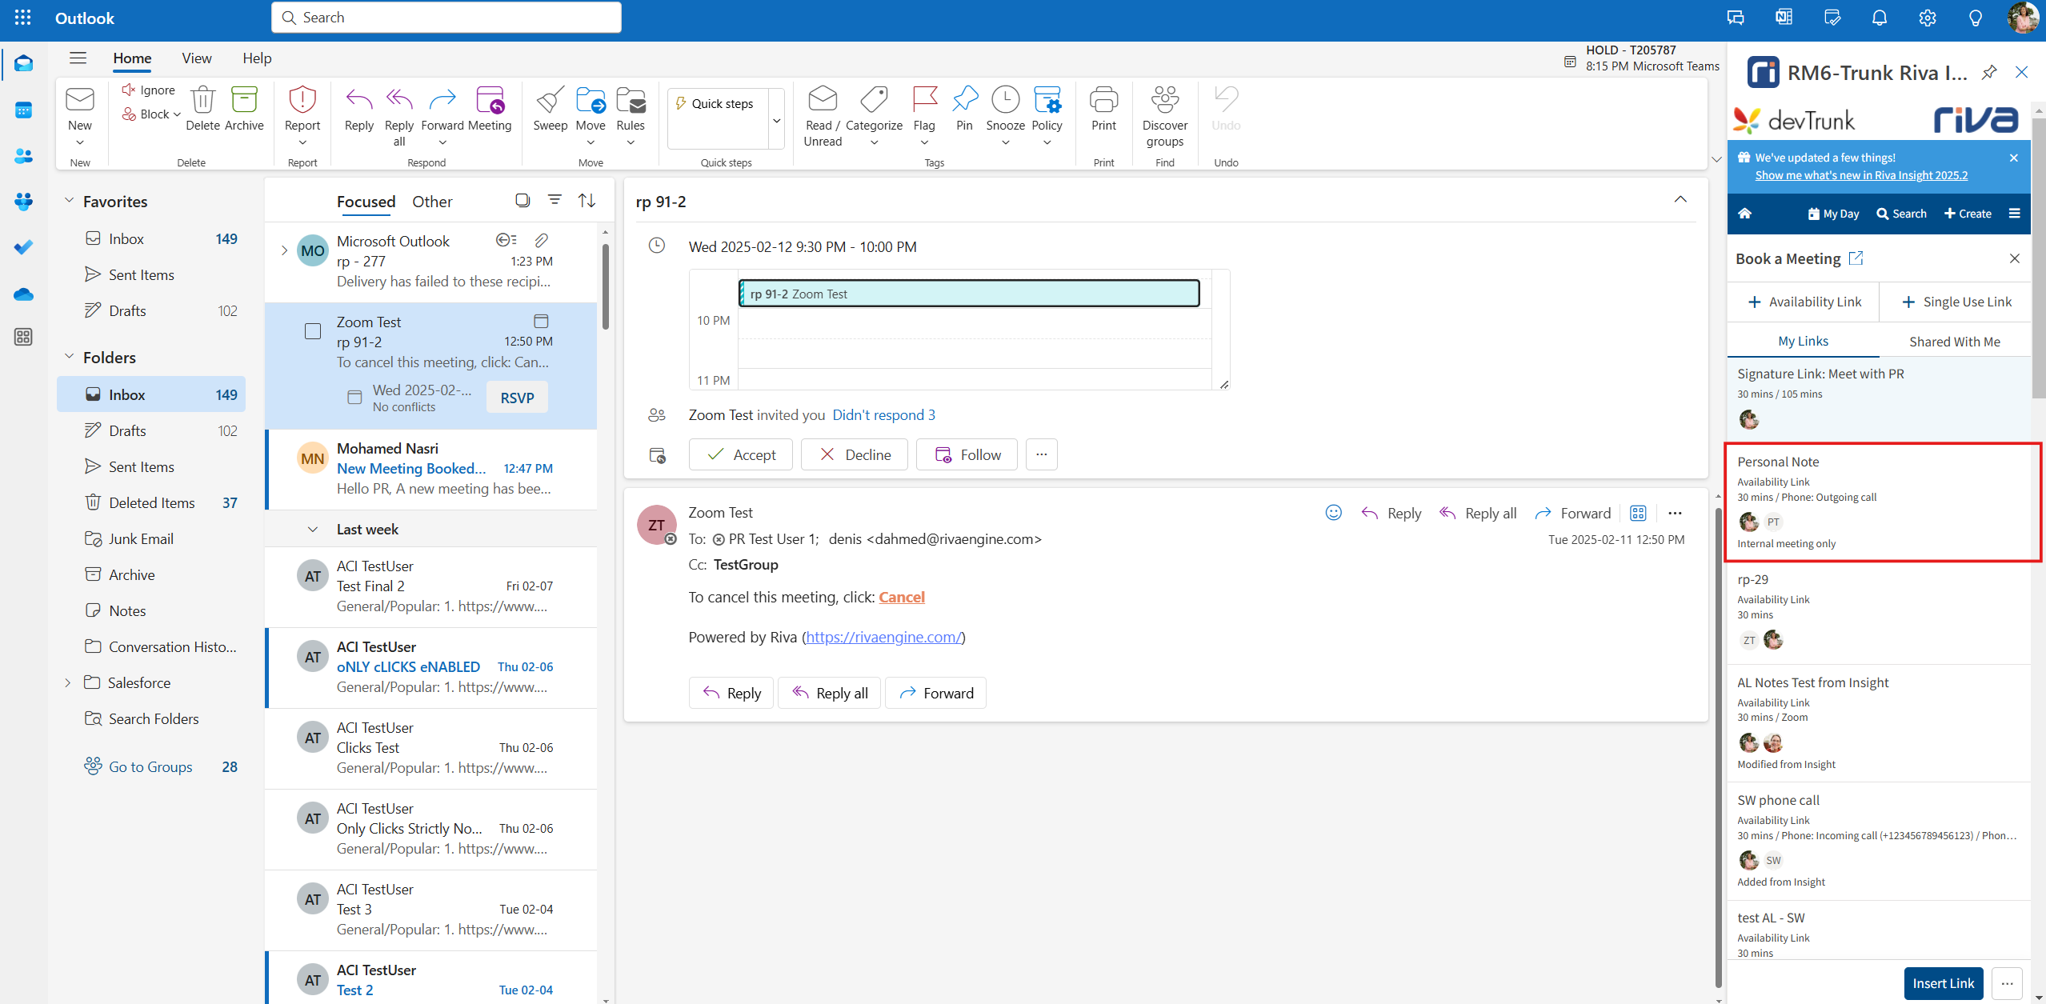
Task: Pin the Riva Insight side pane
Action: 1988,73
